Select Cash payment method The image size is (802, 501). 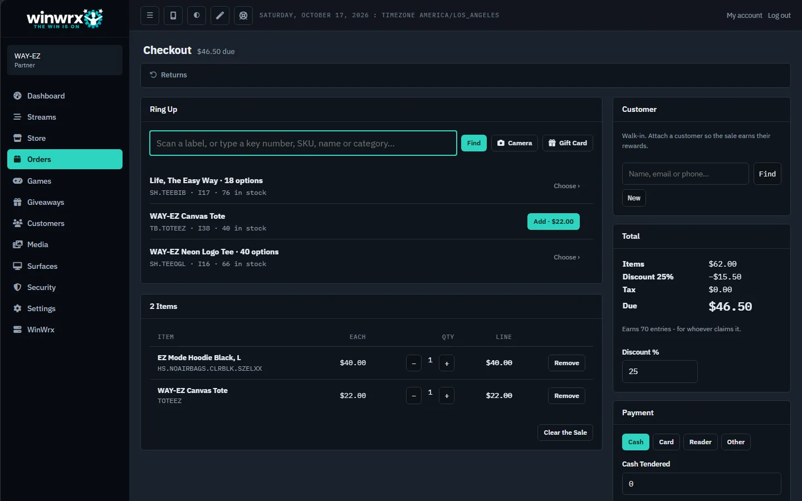635,442
